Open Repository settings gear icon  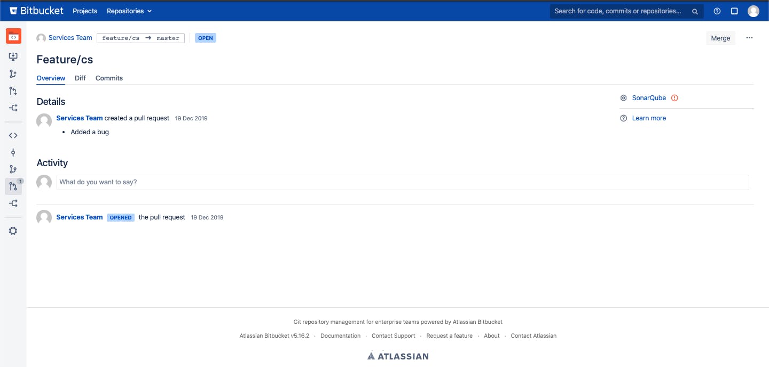tap(13, 231)
